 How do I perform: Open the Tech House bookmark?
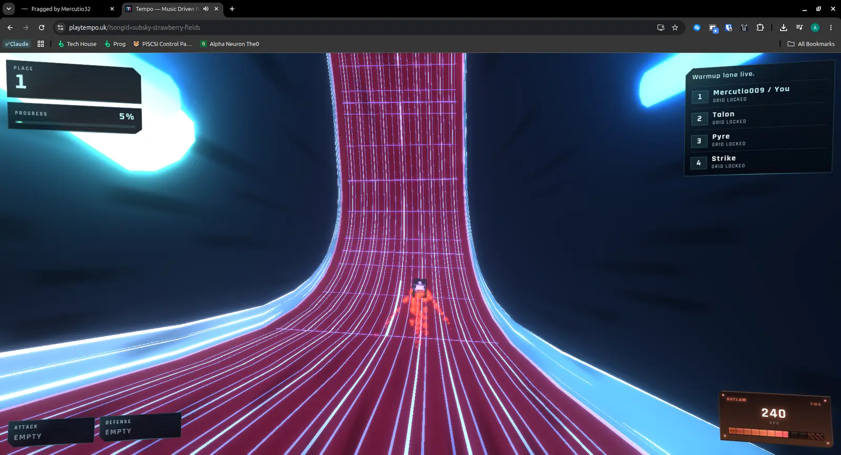click(x=77, y=44)
